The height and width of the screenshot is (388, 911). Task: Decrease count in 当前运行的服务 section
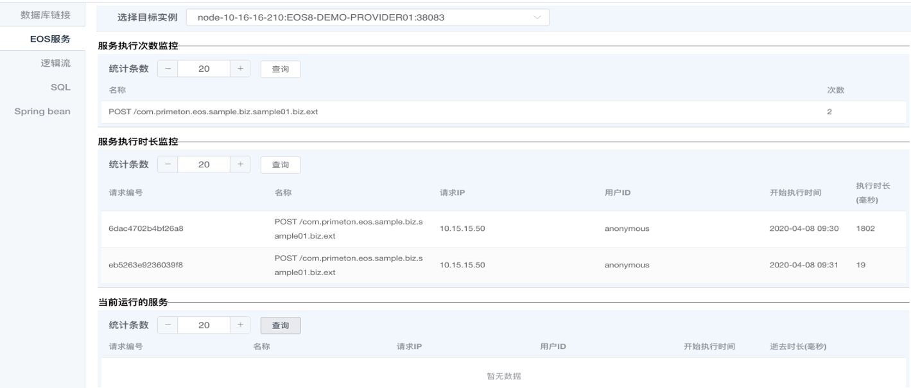click(168, 325)
